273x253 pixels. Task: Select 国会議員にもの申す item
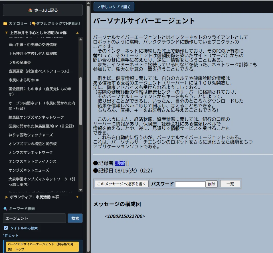tap(40, 92)
